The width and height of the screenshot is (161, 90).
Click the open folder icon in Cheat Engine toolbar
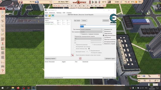click(x=50, y=15)
